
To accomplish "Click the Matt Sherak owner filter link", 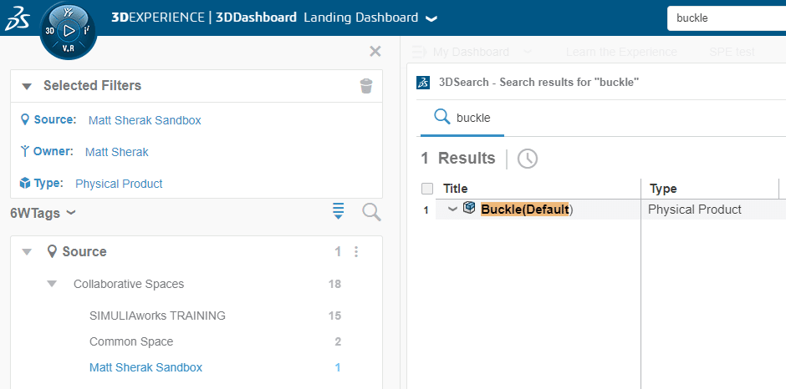I will [x=117, y=152].
